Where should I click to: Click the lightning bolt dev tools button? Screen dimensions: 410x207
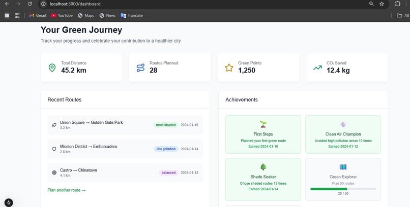coord(9,202)
